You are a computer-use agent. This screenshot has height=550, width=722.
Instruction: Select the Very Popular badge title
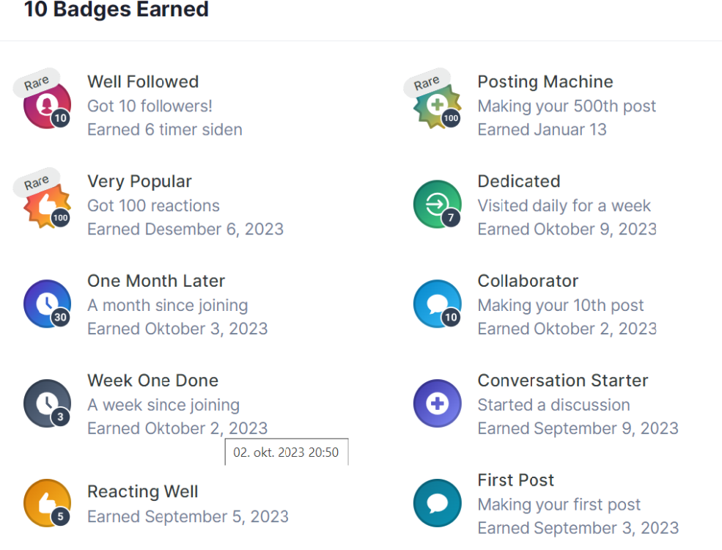[x=139, y=181]
